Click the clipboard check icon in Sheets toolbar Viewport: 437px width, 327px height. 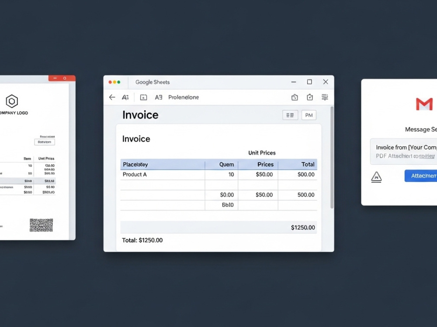[310, 97]
